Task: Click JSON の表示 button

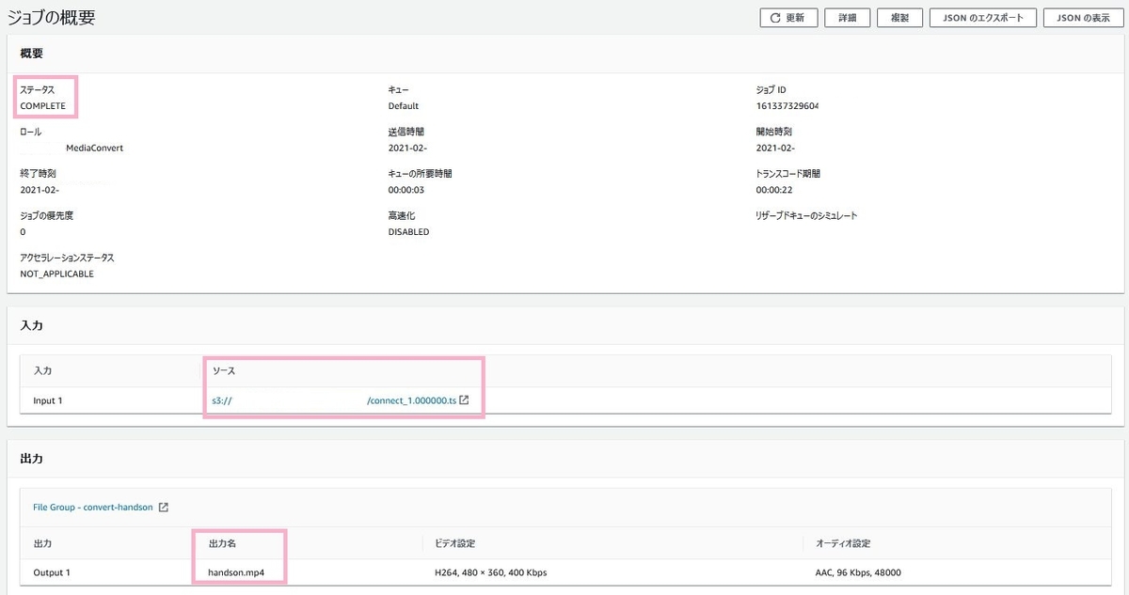Action: [1083, 18]
